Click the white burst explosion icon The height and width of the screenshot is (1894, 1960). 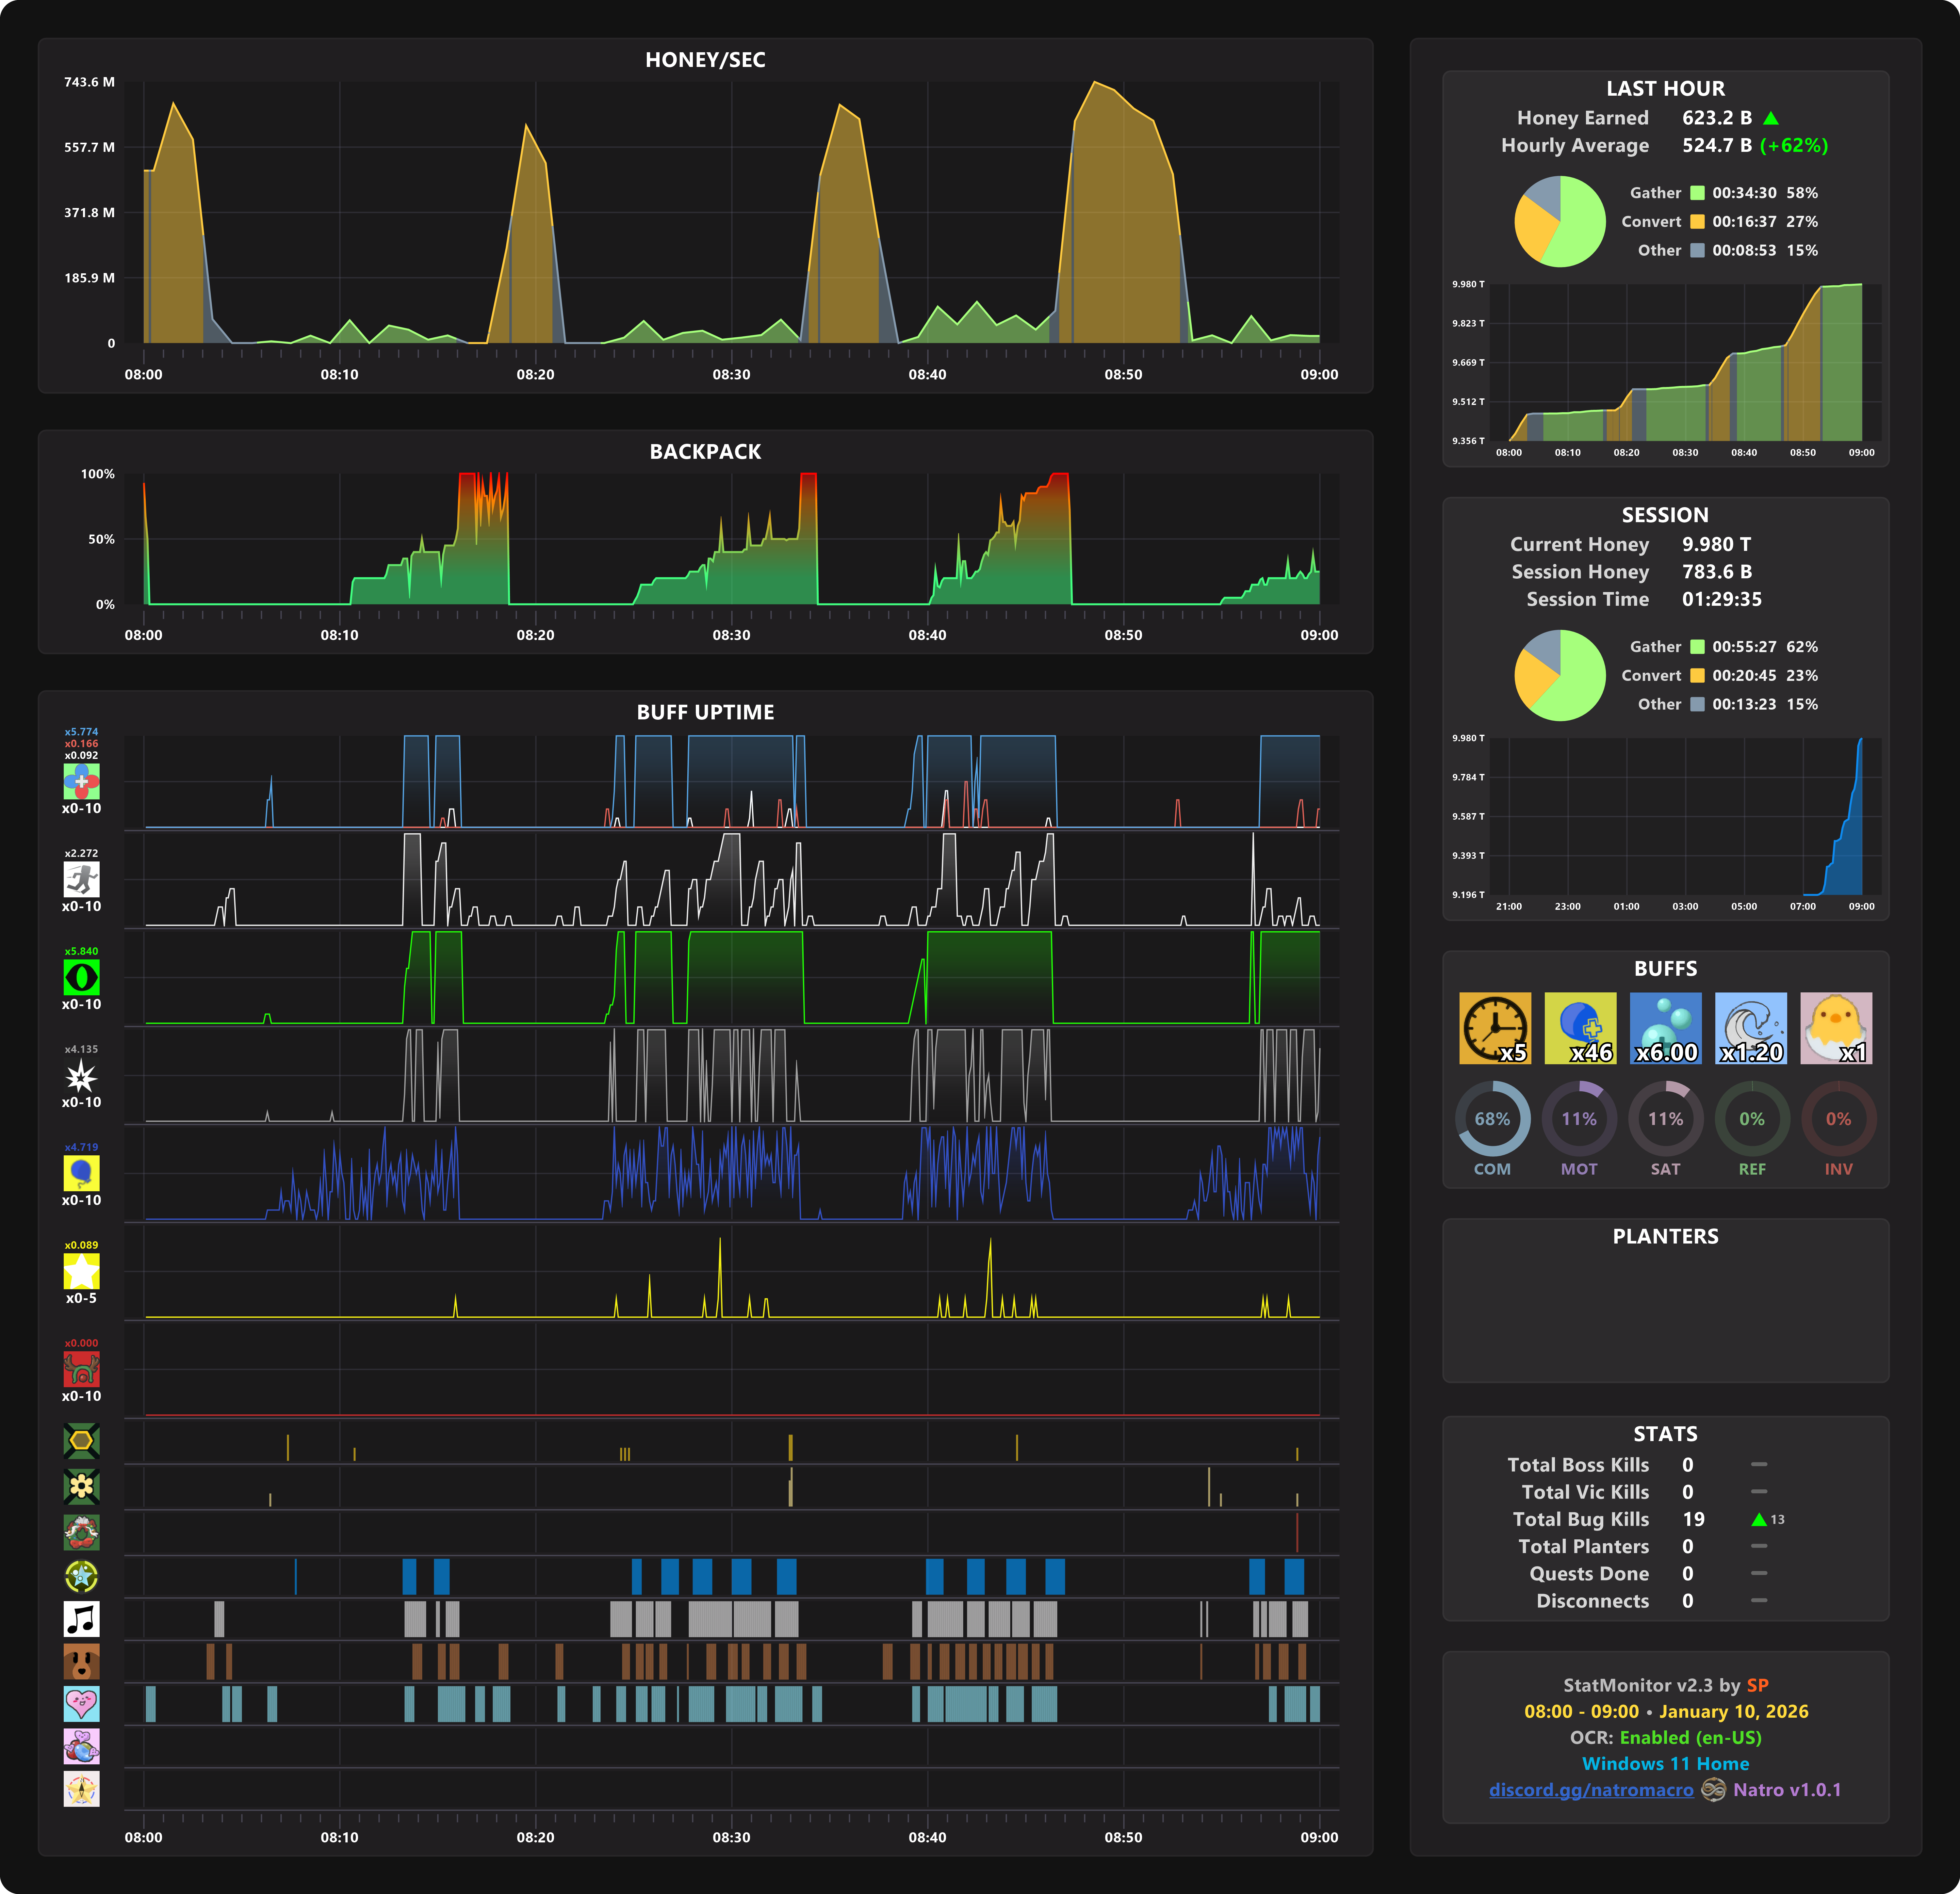pyautogui.click(x=81, y=1075)
